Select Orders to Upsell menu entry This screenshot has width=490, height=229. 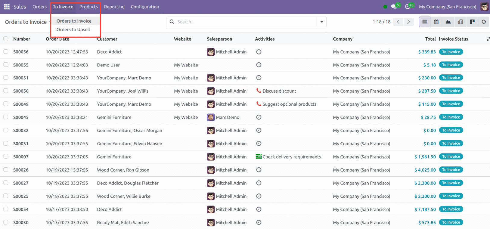click(73, 29)
